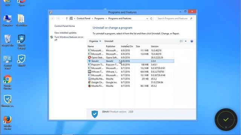This screenshot has width=241, height=135.
Task: Launch the Mozilla Firefox desktop shortcut
Action: pyautogui.click(x=8, y=123)
